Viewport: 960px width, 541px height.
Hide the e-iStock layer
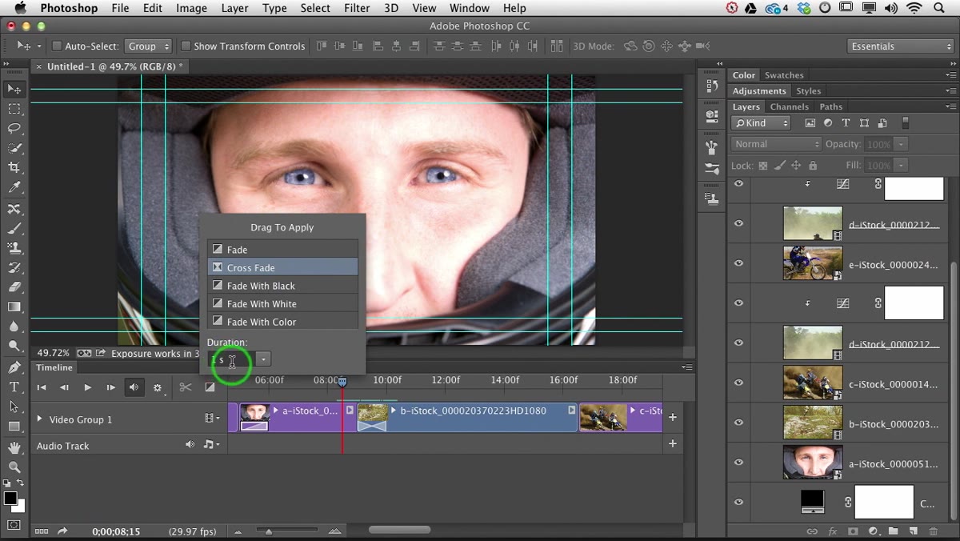(x=738, y=263)
